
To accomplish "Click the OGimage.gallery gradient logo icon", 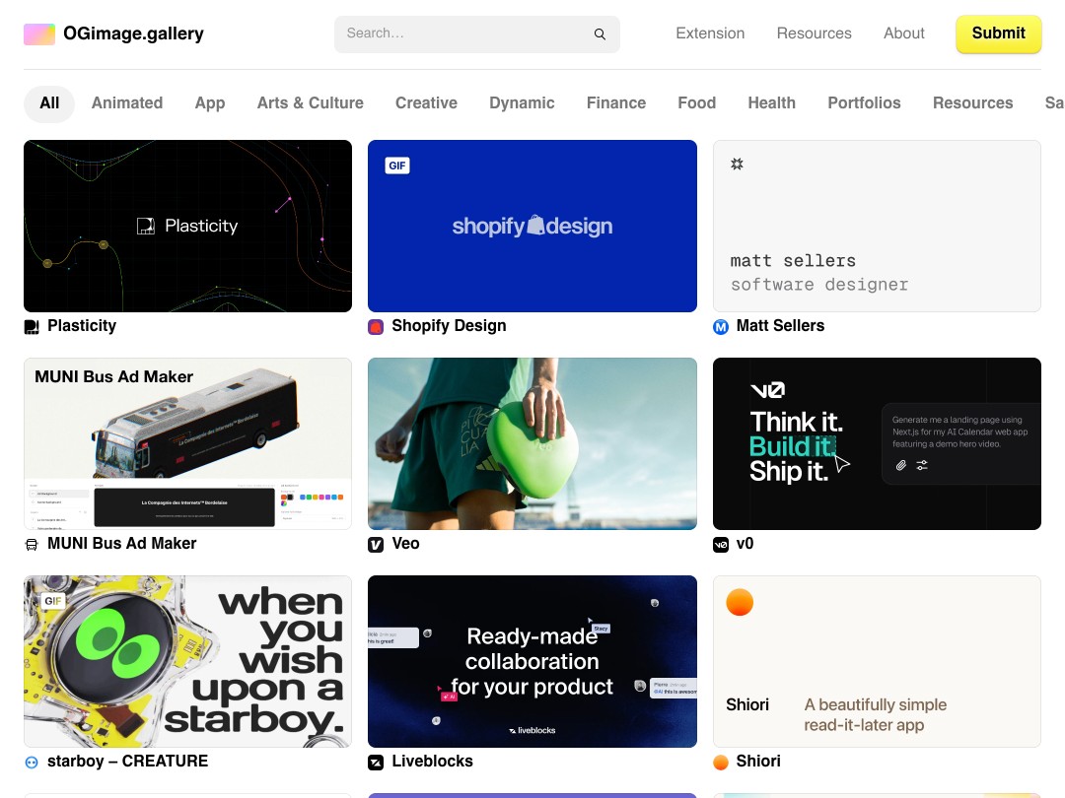I will tap(39, 33).
